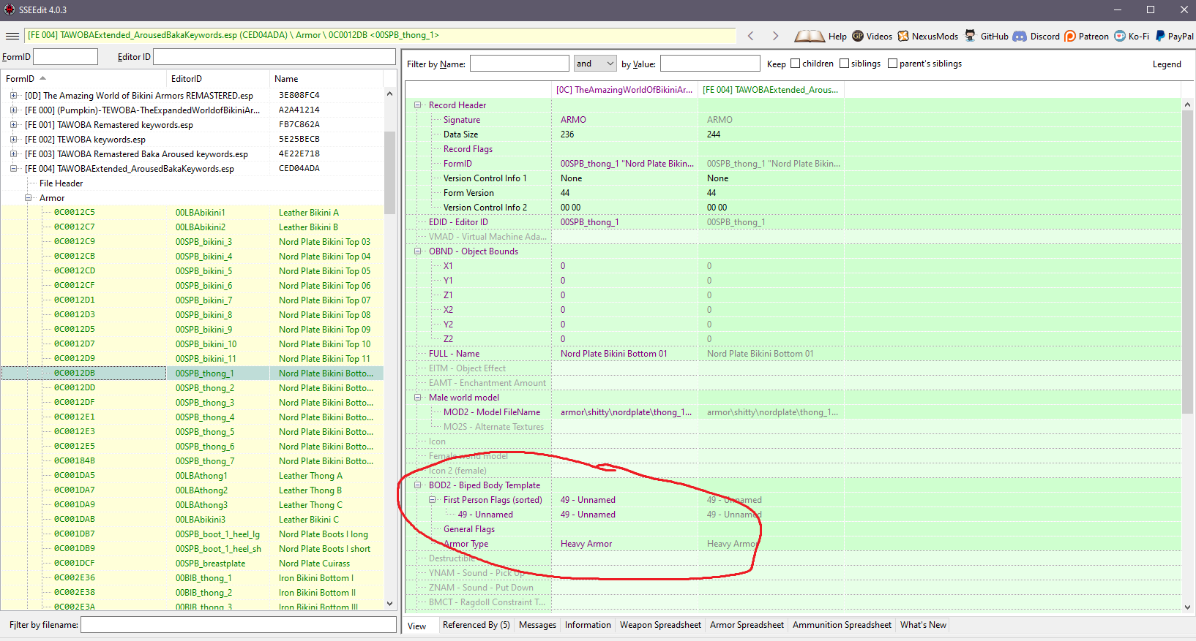Screen dimensions: 1196x641
Task: Select the EDID - Editor ID row
Action: [x=793, y=222]
